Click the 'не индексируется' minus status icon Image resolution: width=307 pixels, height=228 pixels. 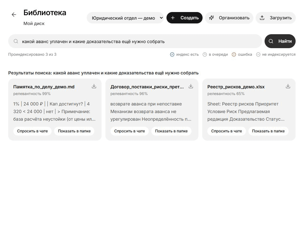coord(258,54)
